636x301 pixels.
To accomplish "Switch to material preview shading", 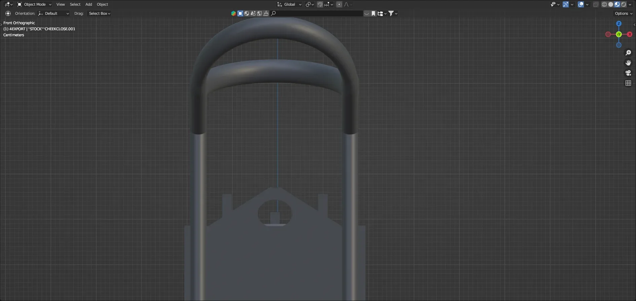I will click(x=617, y=4).
